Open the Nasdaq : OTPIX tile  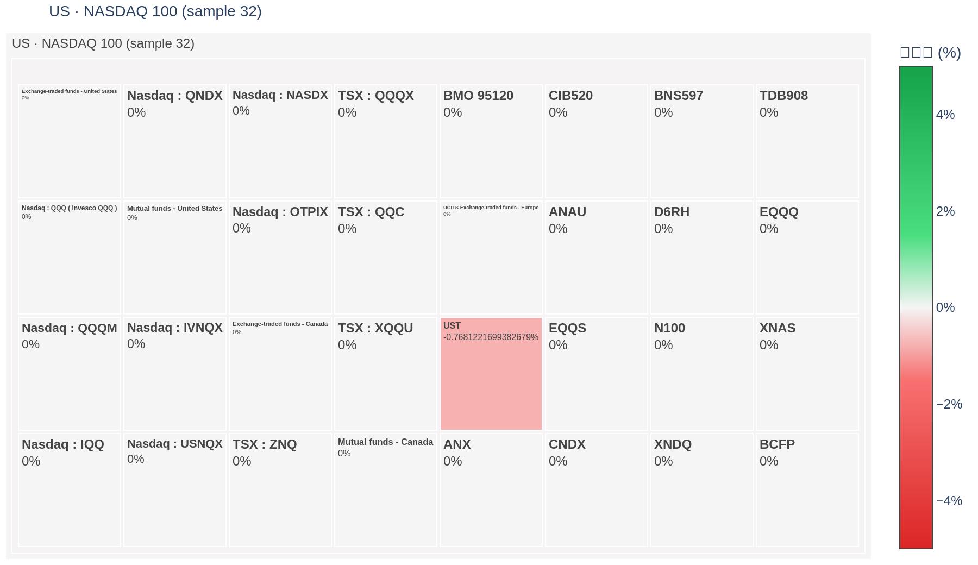280,258
